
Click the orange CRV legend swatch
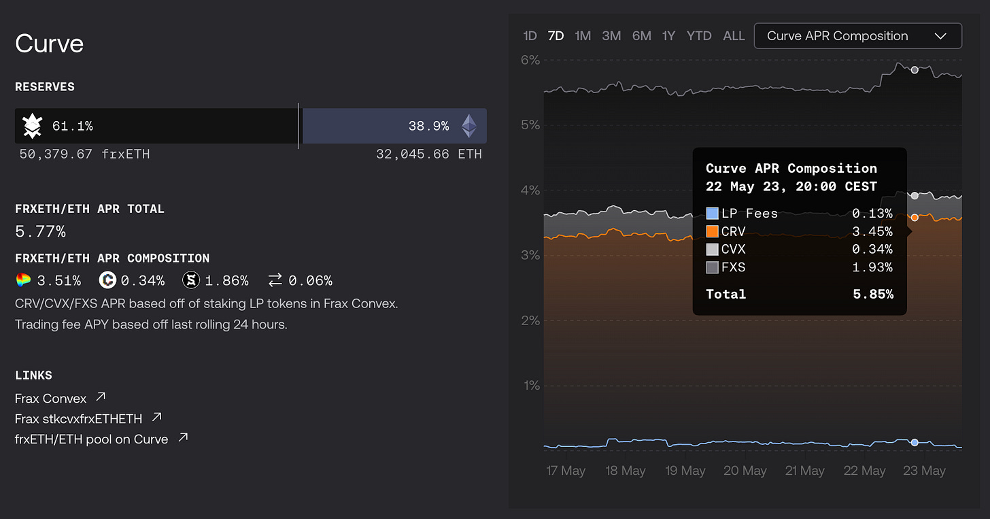pyautogui.click(x=712, y=231)
